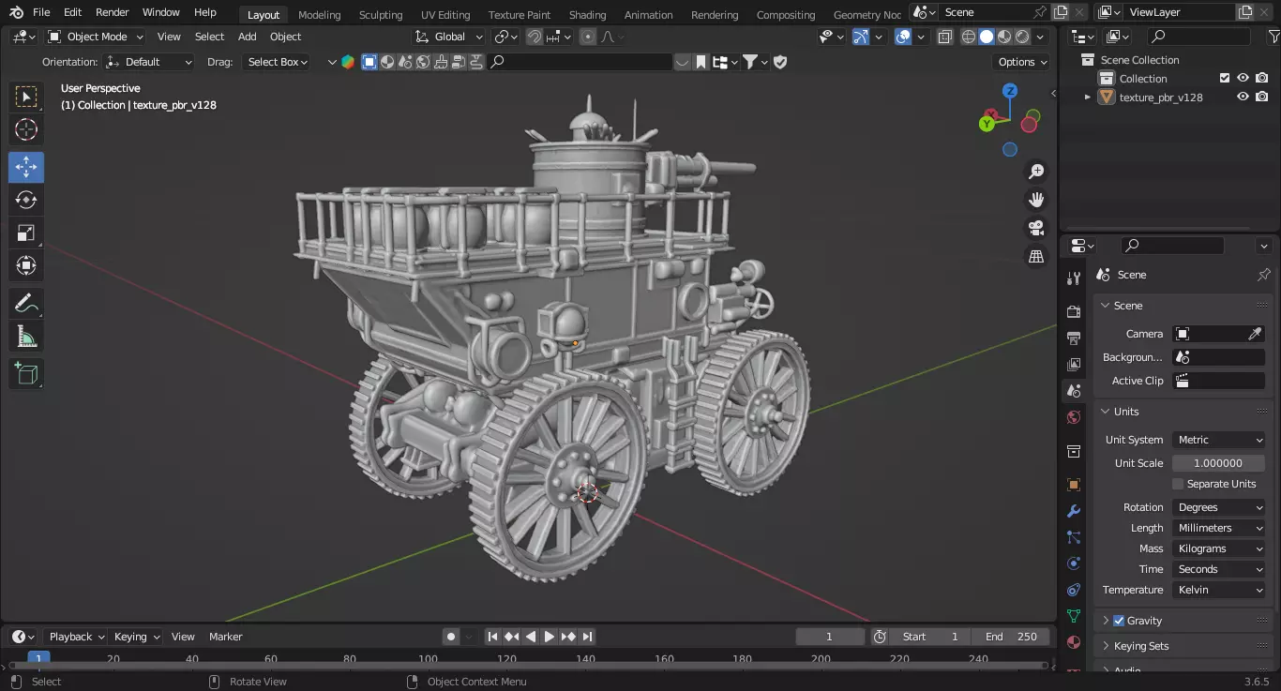
Task: Click the Blender logo menu
Action: tap(16, 12)
